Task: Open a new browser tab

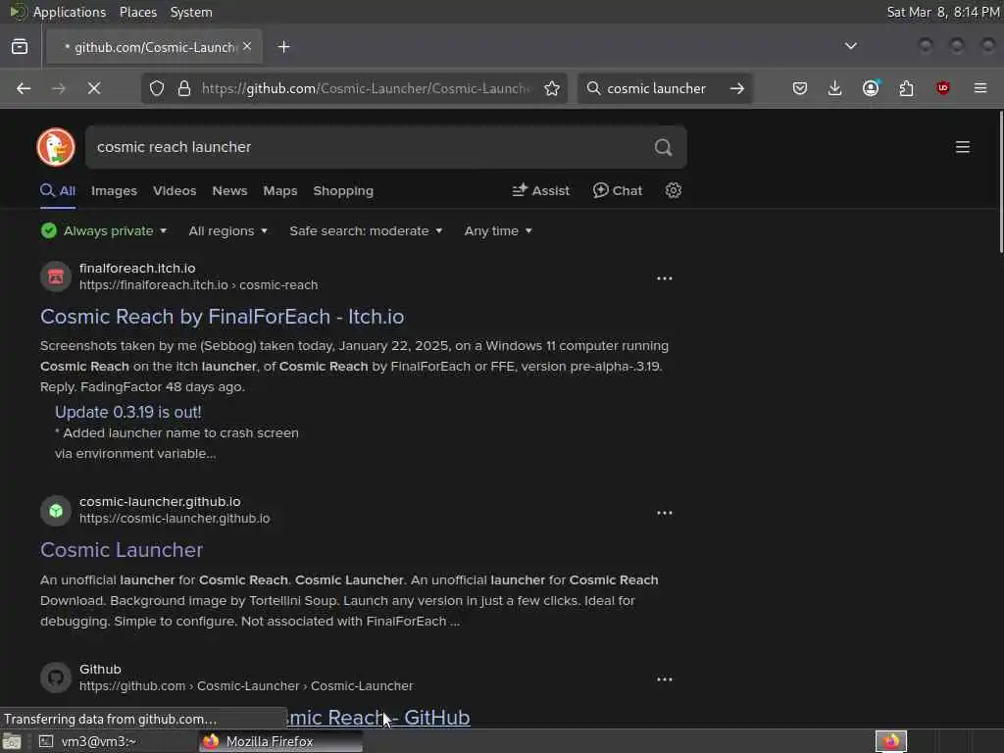Action: point(284,47)
